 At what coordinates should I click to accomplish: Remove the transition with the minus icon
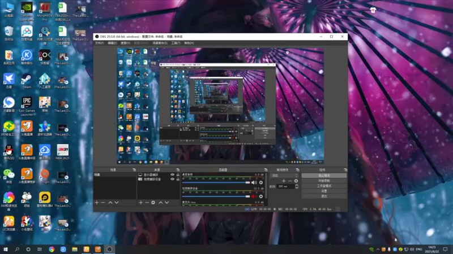coord(290,181)
